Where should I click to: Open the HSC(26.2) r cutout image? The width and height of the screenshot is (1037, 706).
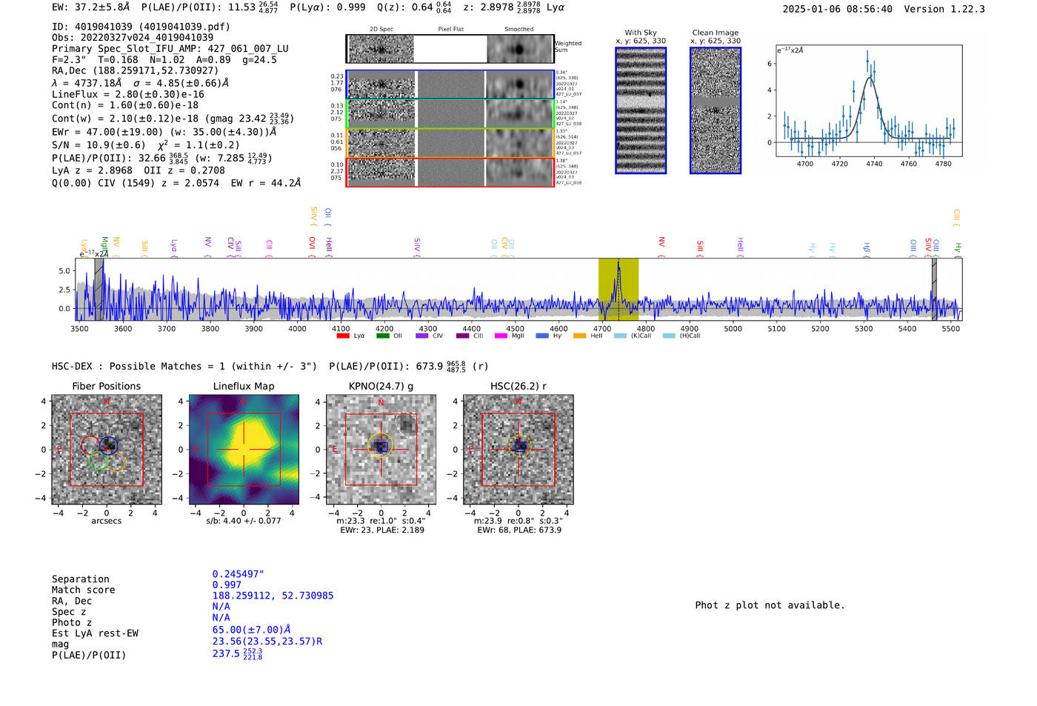coord(518,449)
